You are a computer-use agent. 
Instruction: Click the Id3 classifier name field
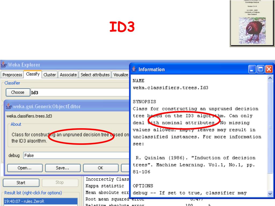80,92
